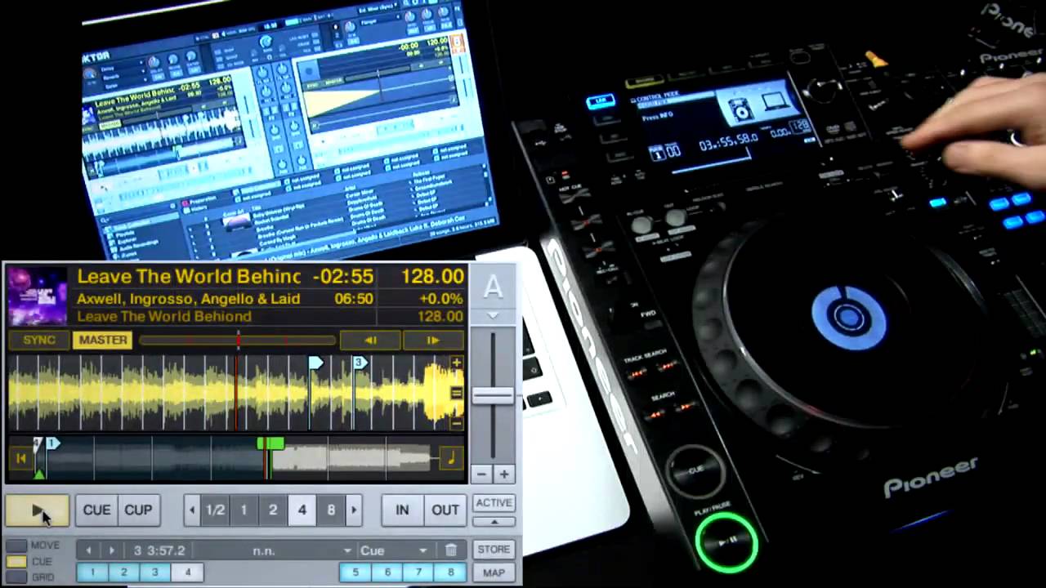The height and width of the screenshot is (588, 1046).
Task: Click the unnumbered cue flag on waveform
Action: (x=315, y=362)
